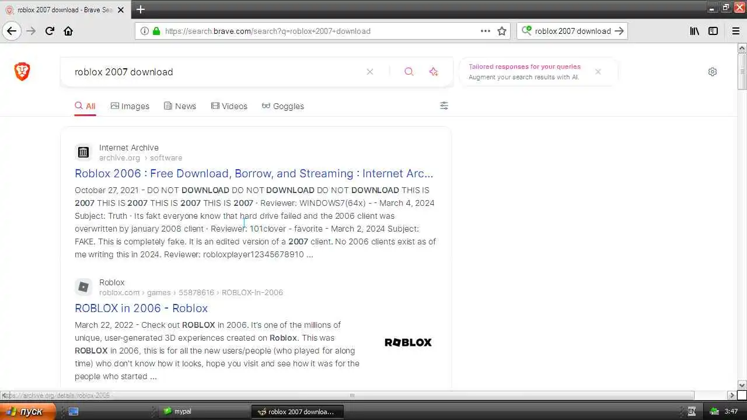Open search engine picker in search bar
The width and height of the screenshot is (747, 420).
[526, 31]
